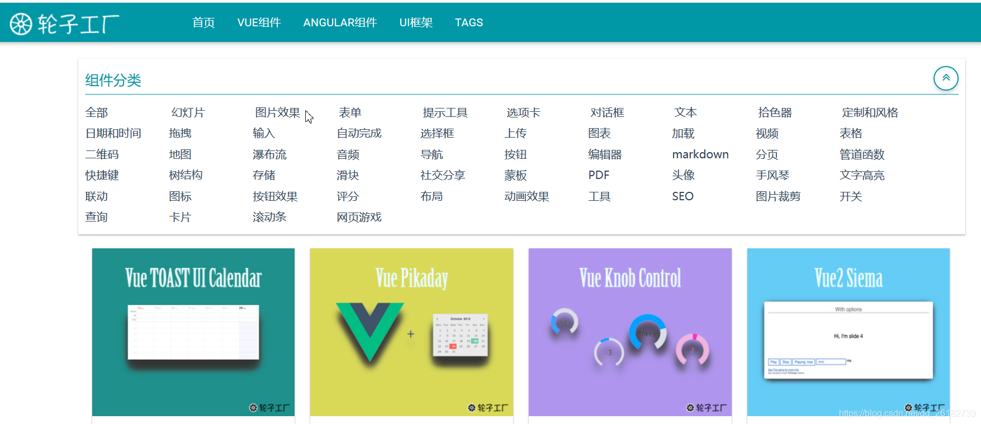Open the 网页游戏 category

359,217
